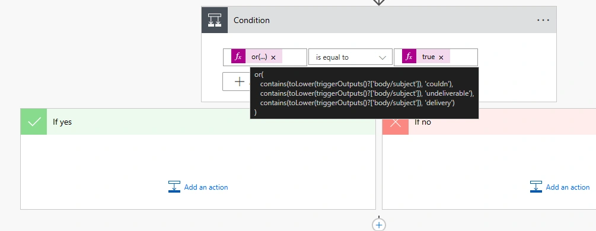The height and width of the screenshot is (231, 596).
Task: Remove the true expression token
Action: click(x=441, y=57)
